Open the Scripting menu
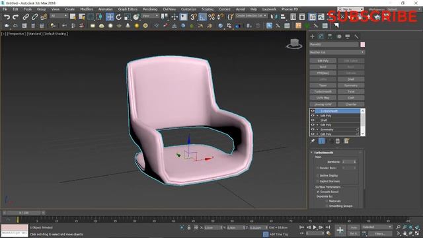This screenshot has width=423, height=238. [208, 9]
